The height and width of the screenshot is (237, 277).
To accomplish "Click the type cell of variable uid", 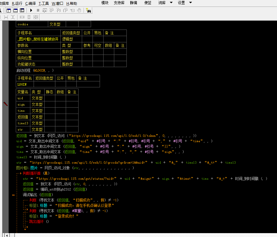I will [37, 98].
